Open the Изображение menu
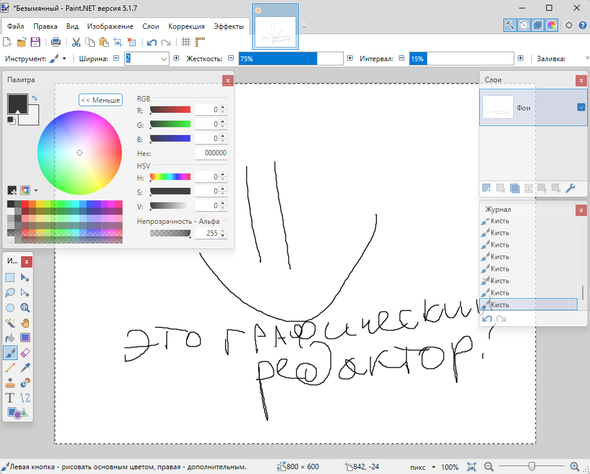This screenshot has height=474, width=590. click(x=110, y=26)
